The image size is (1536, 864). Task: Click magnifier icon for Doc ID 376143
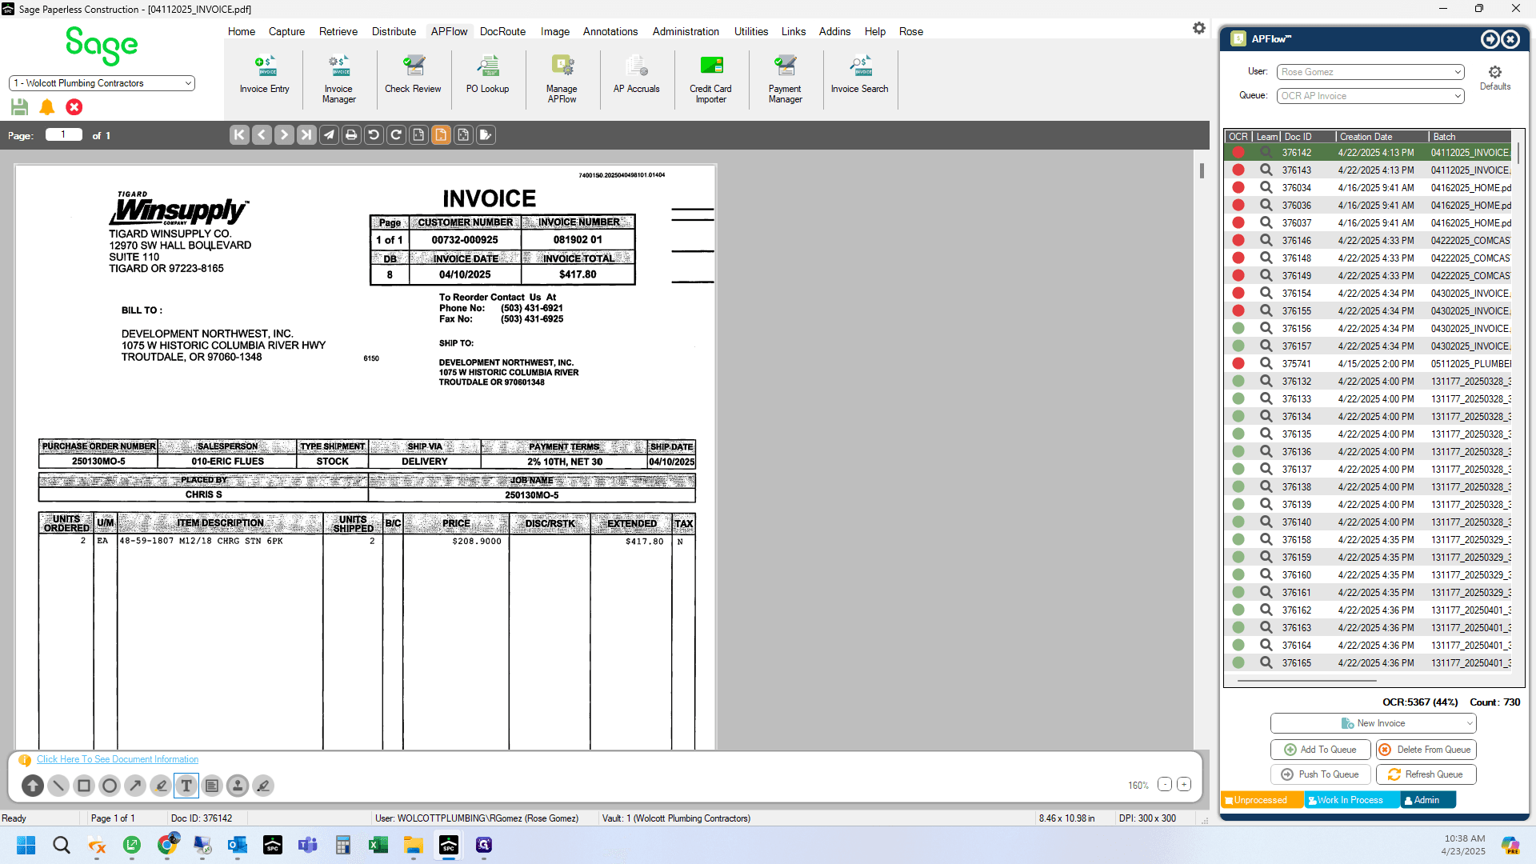[x=1266, y=170]
